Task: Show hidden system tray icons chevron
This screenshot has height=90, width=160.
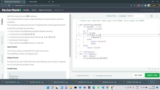Action: [x=125, y=87]
